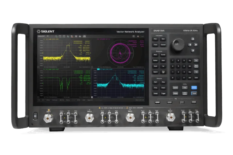Tap the Port 1 connector

[48, 117]
